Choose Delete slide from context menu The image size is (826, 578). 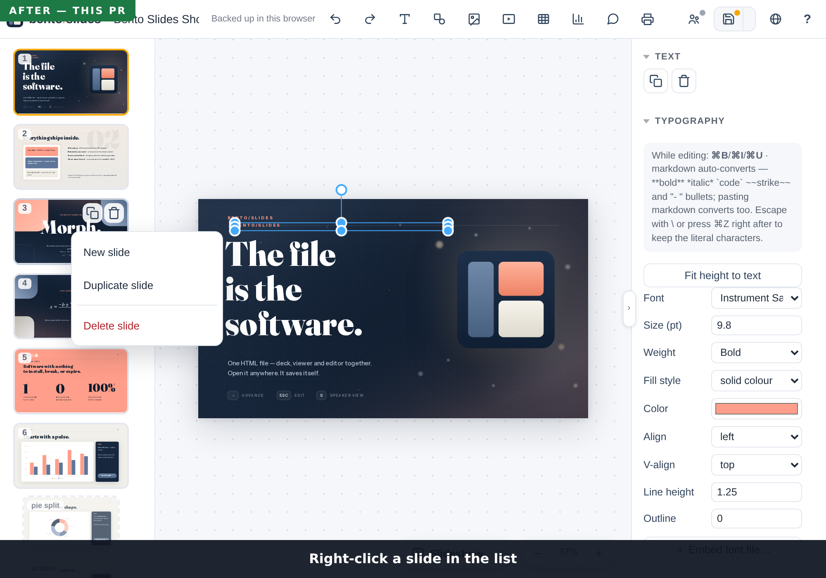coord(147,326)
